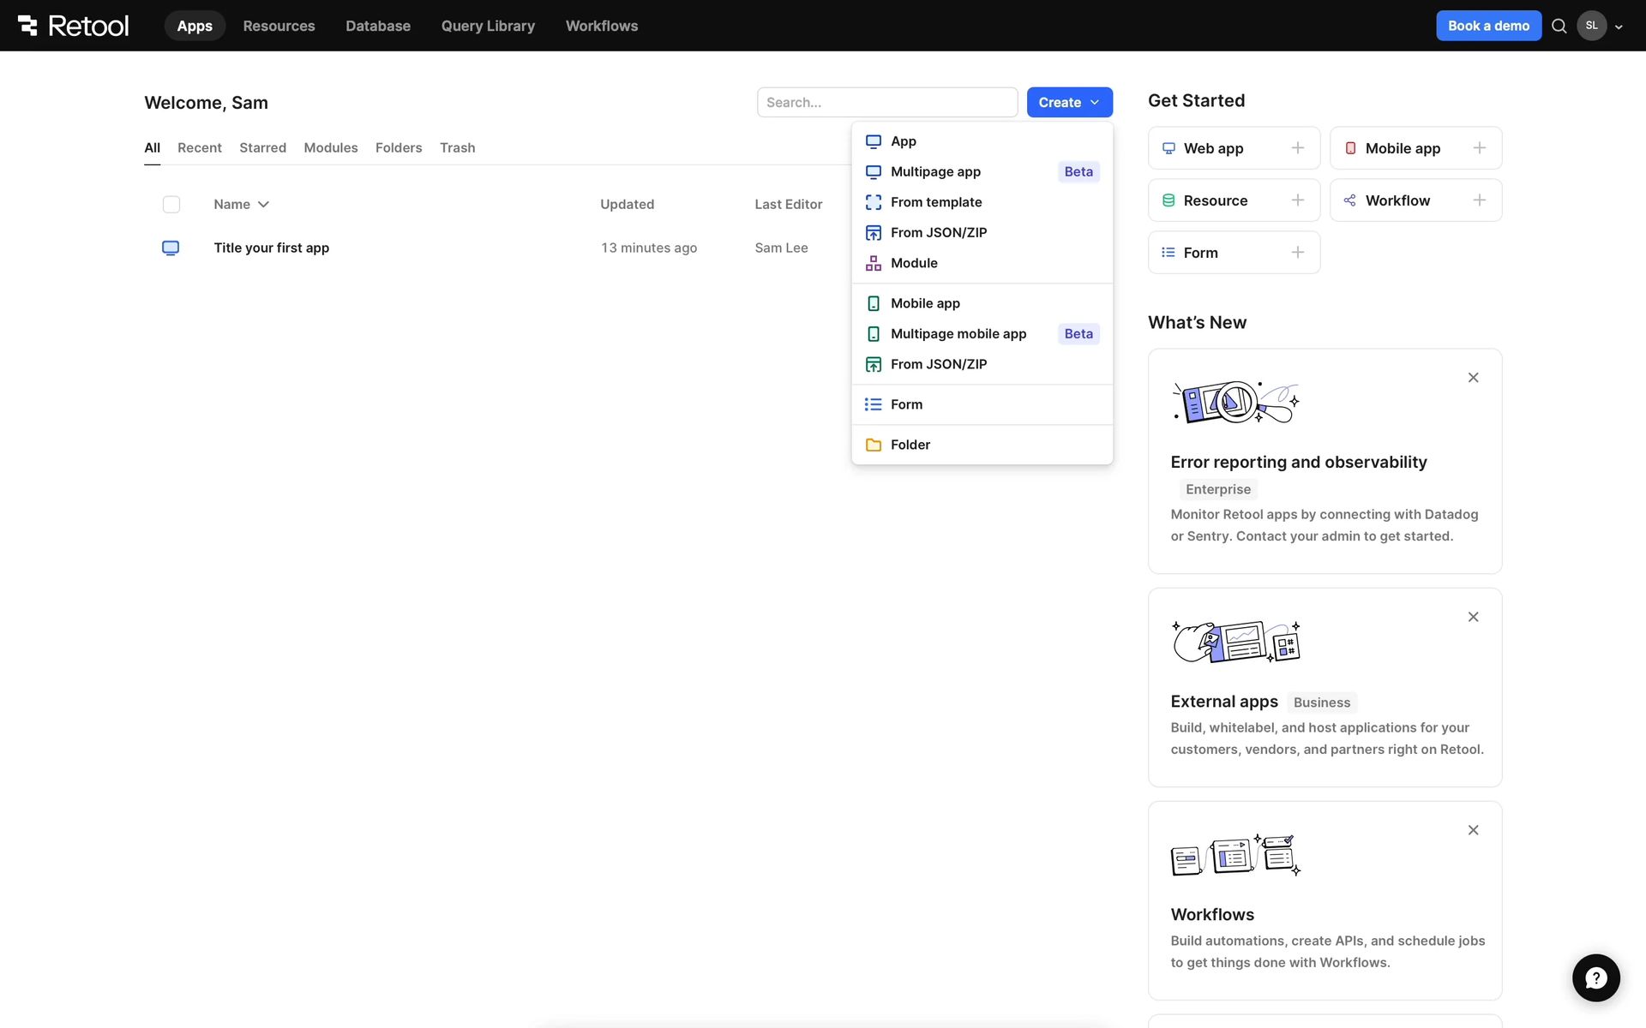The height and width of the screenshot is (1028, 1646).
Task: Click the Retool logo
Action: [x=73, y=26]
